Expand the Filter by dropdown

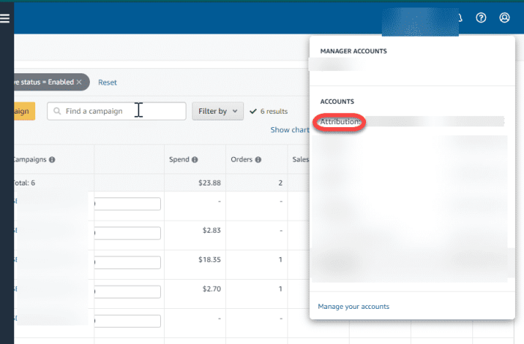pyautogui.click(x=217, y=111)
